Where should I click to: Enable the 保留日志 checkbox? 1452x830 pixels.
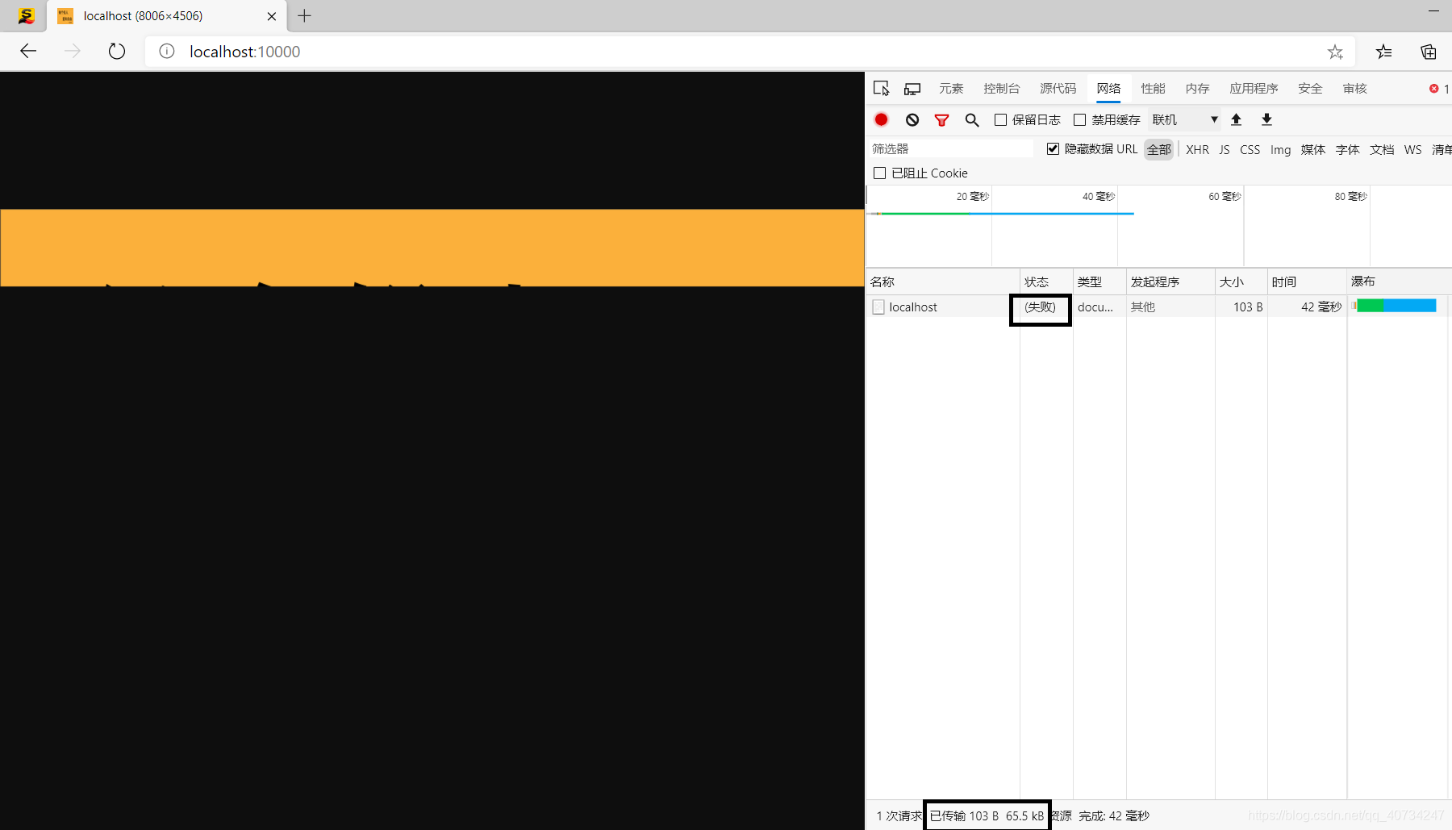(1000, 119)
